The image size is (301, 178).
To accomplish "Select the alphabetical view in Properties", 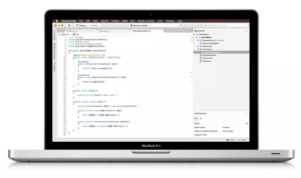I will coord(201,119).
